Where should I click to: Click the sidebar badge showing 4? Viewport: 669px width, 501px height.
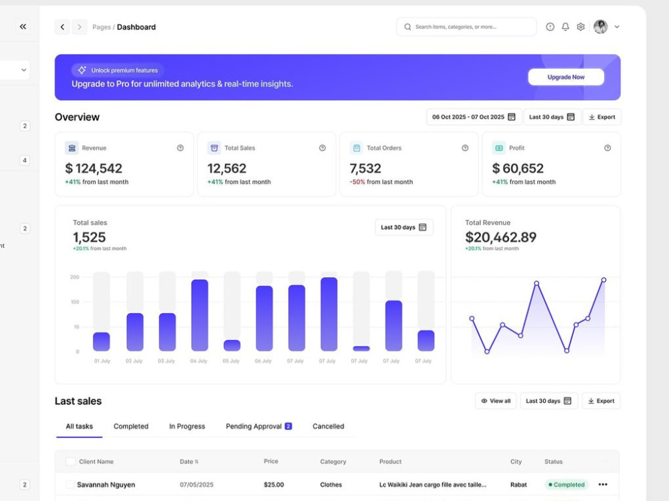click(25, 160)
